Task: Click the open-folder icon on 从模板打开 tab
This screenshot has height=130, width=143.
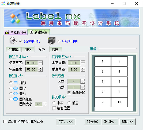Action: point(7,32)
